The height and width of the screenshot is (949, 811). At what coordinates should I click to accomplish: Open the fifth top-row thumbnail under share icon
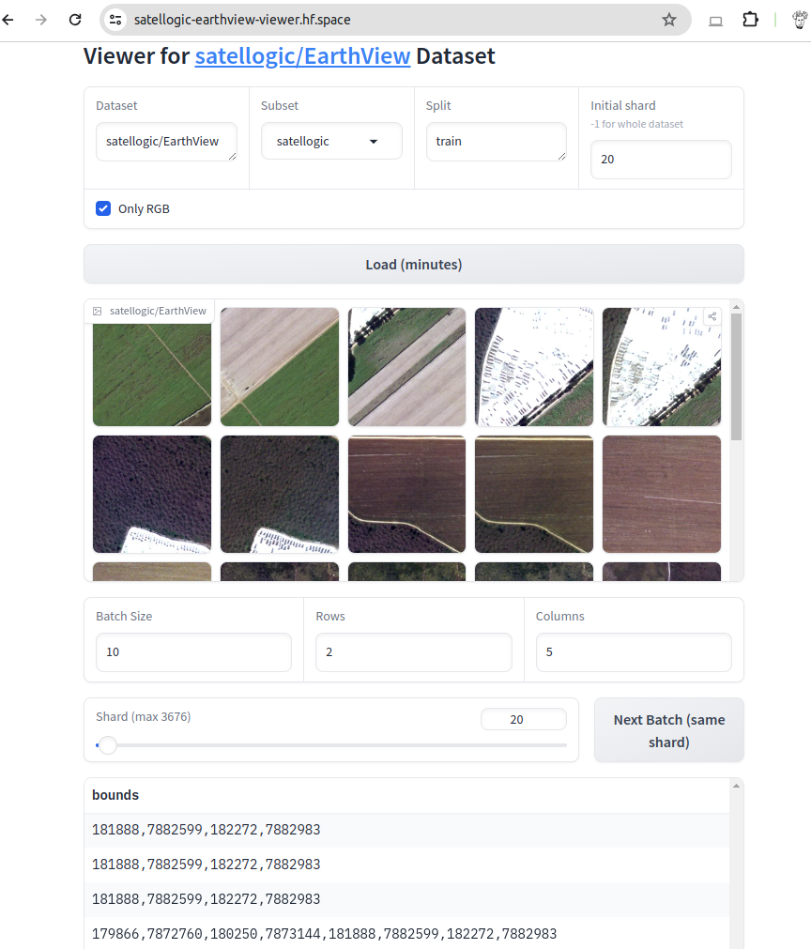tap(662, 367)
